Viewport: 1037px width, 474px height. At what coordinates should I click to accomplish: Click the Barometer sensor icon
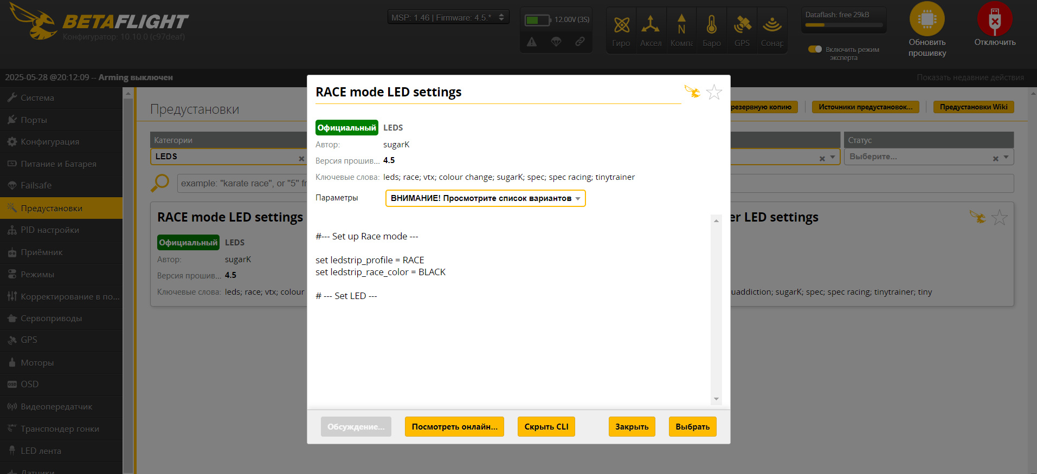(712, 24)
